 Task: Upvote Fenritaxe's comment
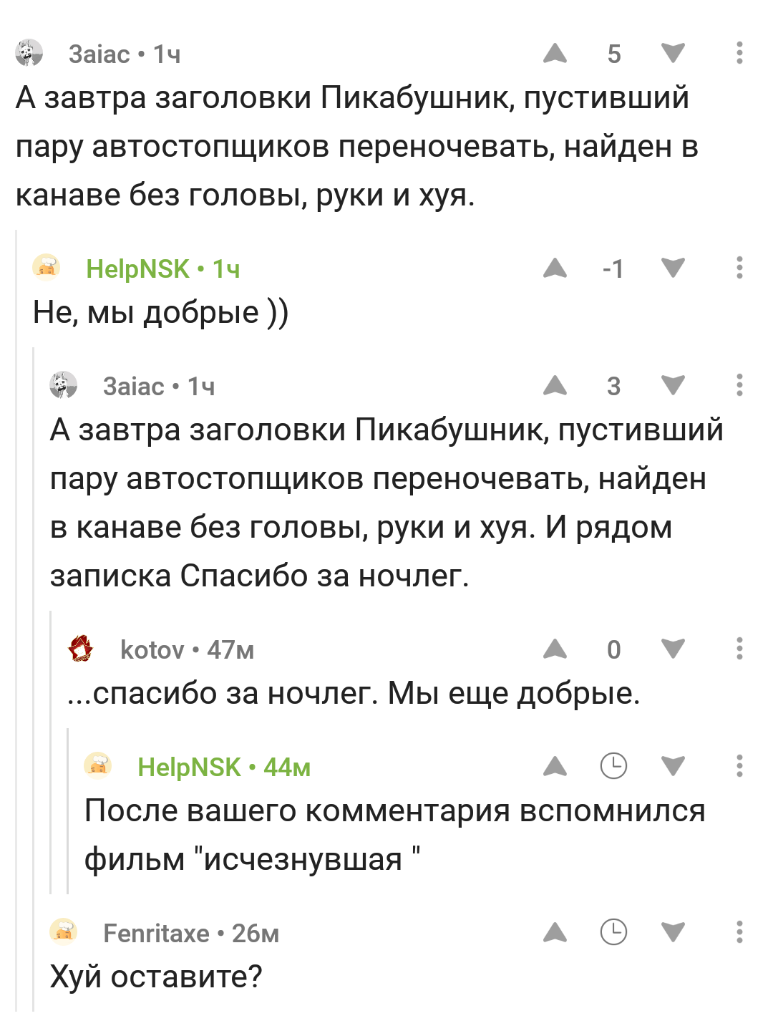(x=555, y=933)
